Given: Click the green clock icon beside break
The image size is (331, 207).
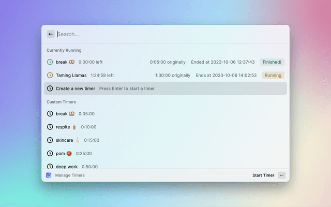Looking at the screenshot, I should pyautogui.click(x=50, y=62).
